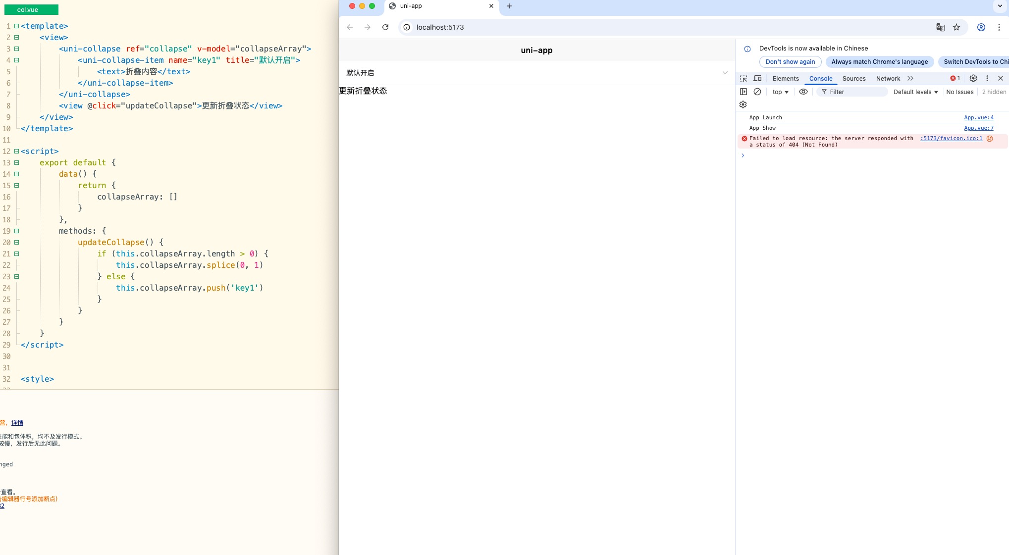Click the Don't show again button

[790, 62]
